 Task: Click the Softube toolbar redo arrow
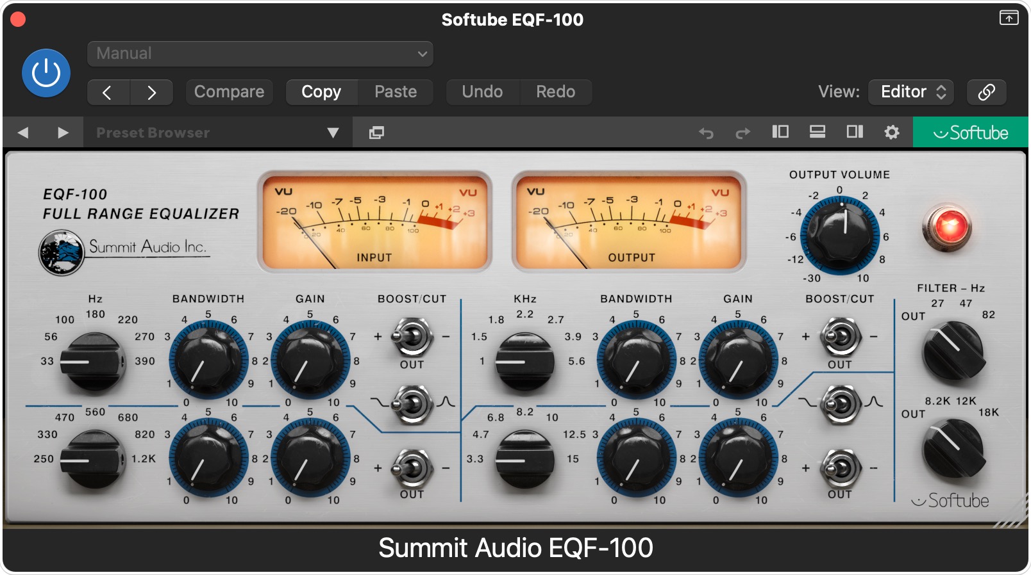pos(743,133)
